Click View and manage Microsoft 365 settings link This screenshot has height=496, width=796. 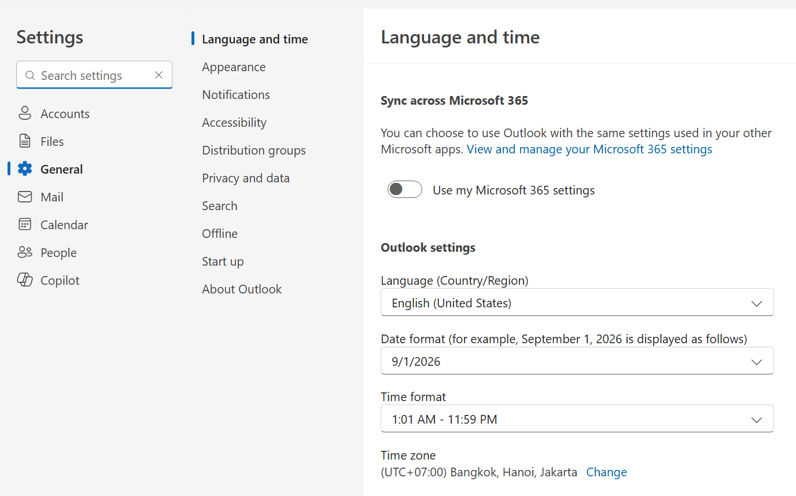(x=589, y=149)
